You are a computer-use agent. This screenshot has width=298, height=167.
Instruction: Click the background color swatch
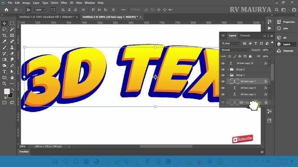11,96
